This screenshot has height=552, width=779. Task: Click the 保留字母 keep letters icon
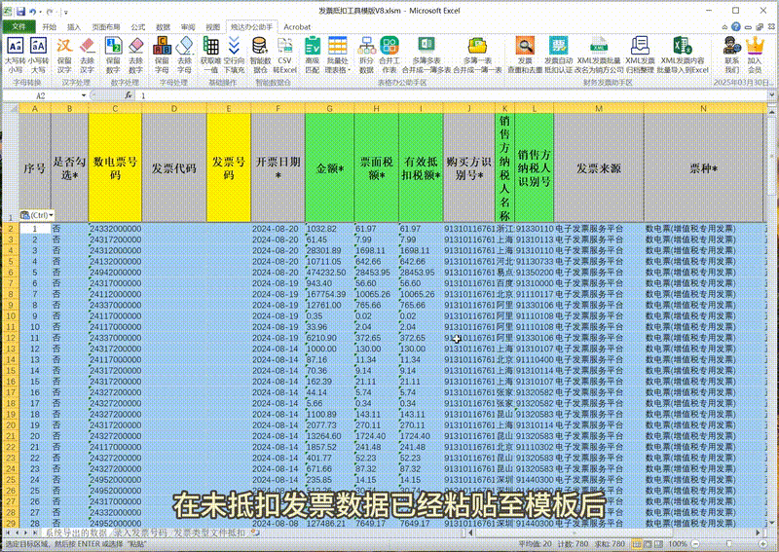[162, 46]
